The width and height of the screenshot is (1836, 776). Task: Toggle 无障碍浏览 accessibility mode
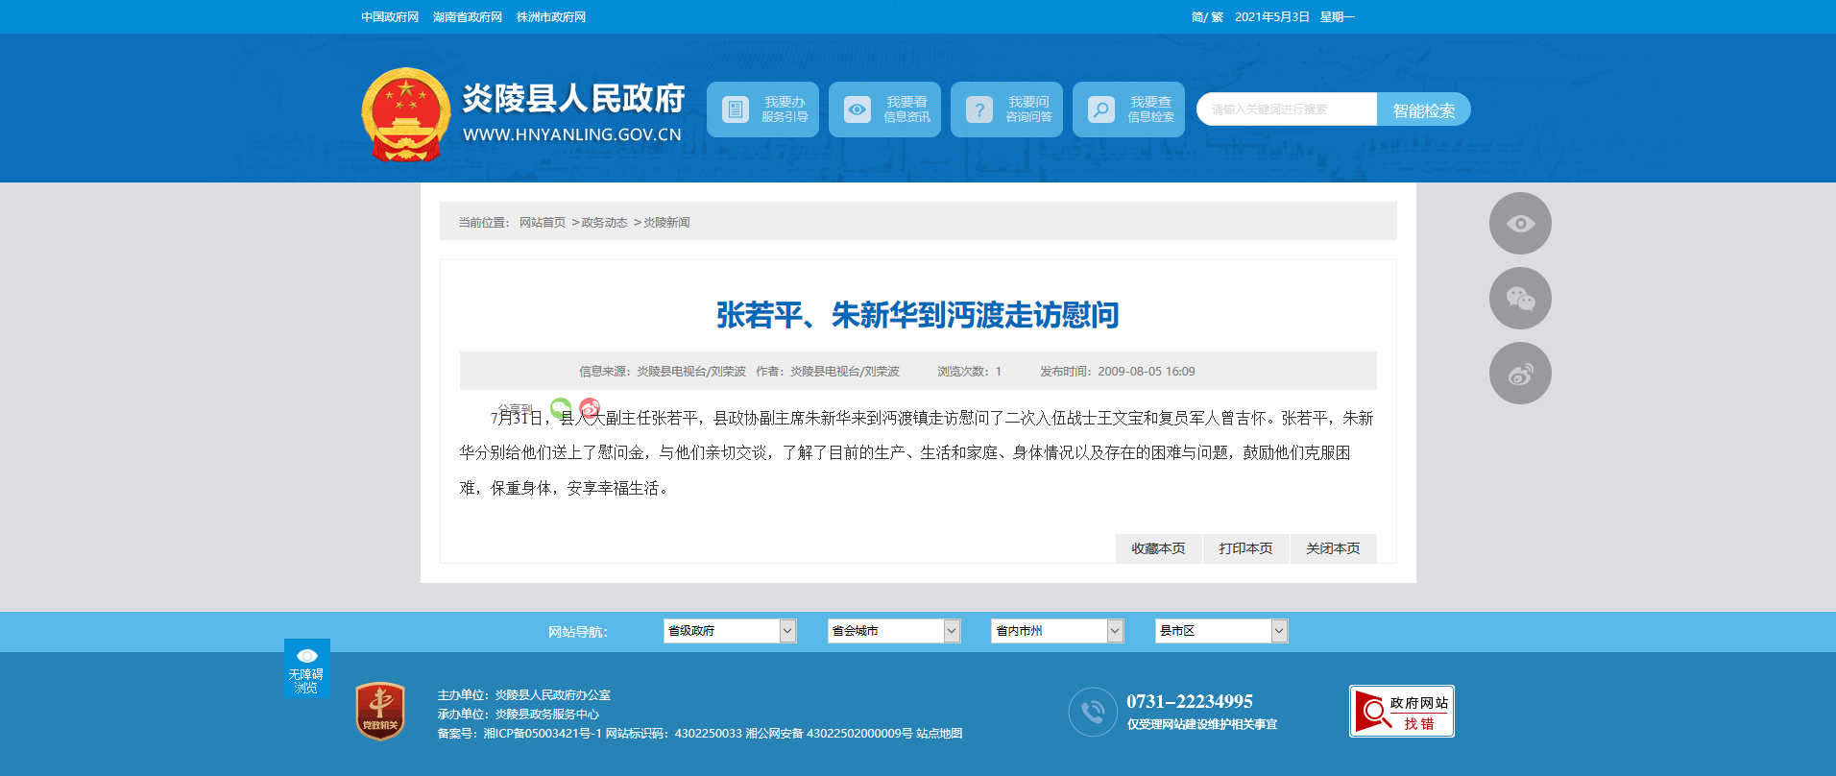click(x=306, y=668)
